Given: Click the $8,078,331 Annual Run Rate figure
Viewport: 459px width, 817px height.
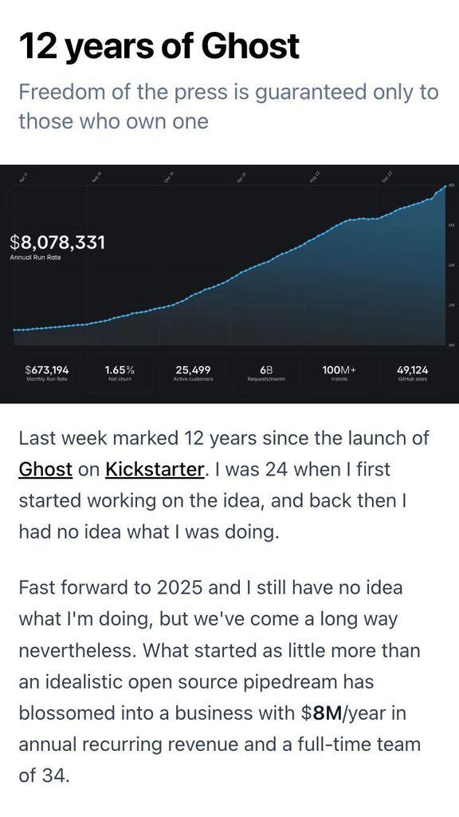Looking at the screenshot, I should coord(57,243).
